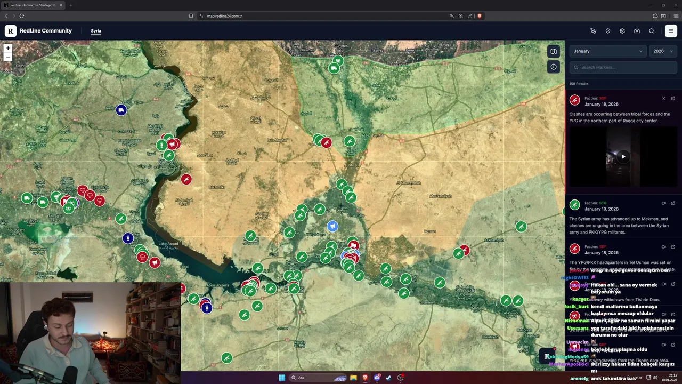
Task: Click SDF faction icon on Raqqa clashes card
Action: pos(574,100)
